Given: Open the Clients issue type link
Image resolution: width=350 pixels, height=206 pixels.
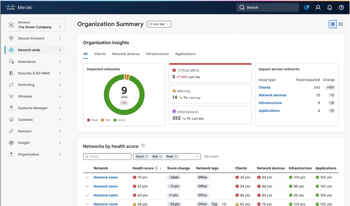Looking at the screenshot, I should click(264, 88).
